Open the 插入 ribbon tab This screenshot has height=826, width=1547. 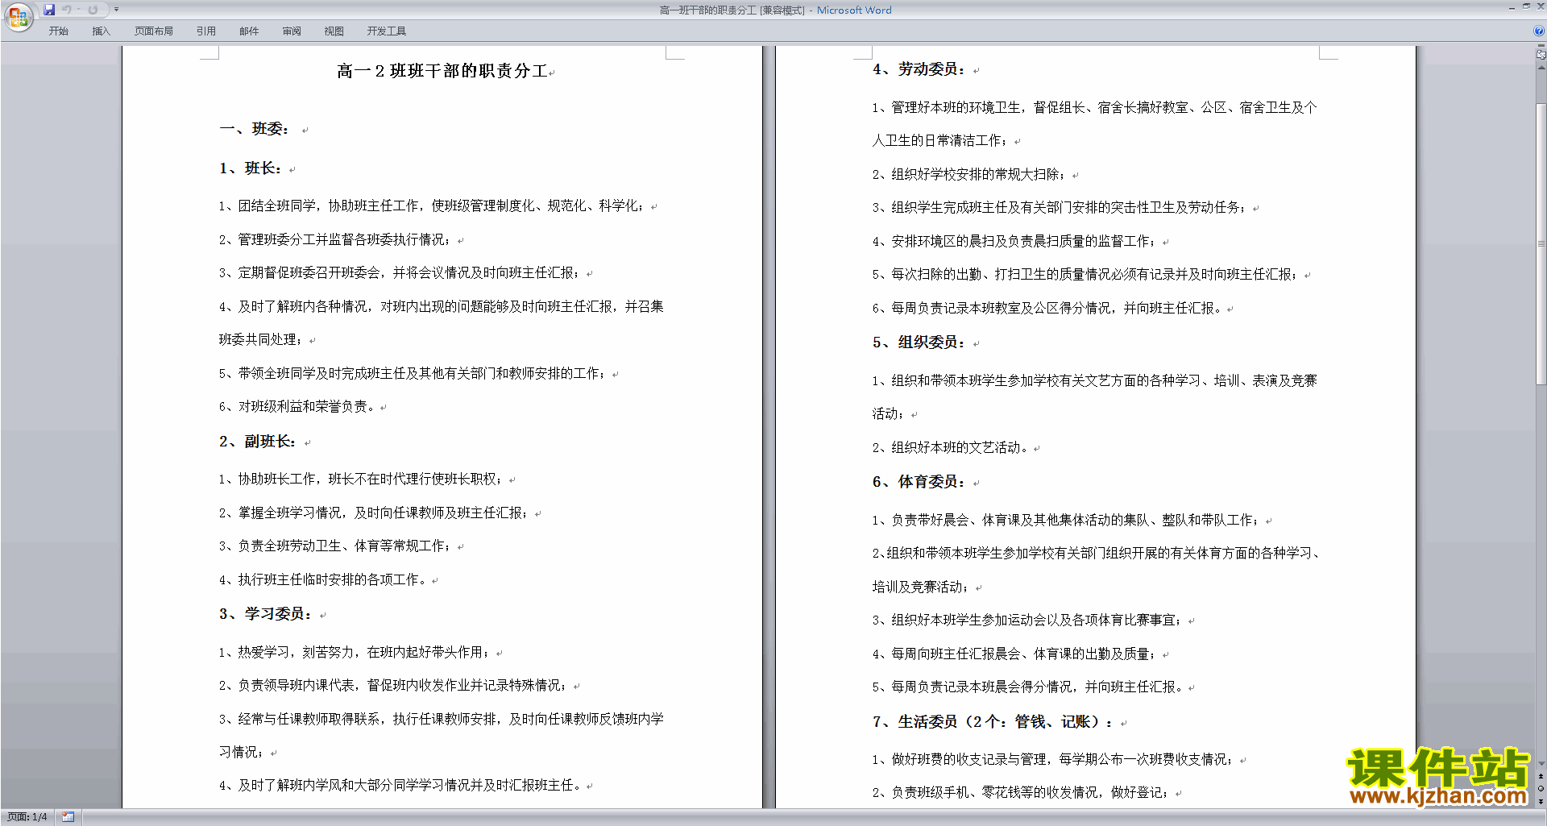click(x=101, y=31)
